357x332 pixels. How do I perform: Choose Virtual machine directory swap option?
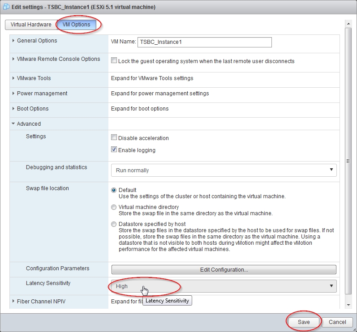(114, 207)
